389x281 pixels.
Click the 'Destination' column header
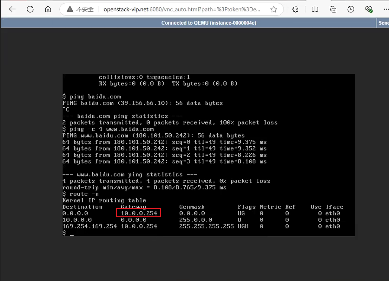click(82, 207)
